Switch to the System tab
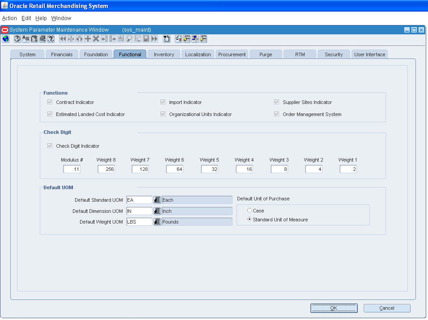The height and width of the screenshot is (320, 428). (27, 54)
